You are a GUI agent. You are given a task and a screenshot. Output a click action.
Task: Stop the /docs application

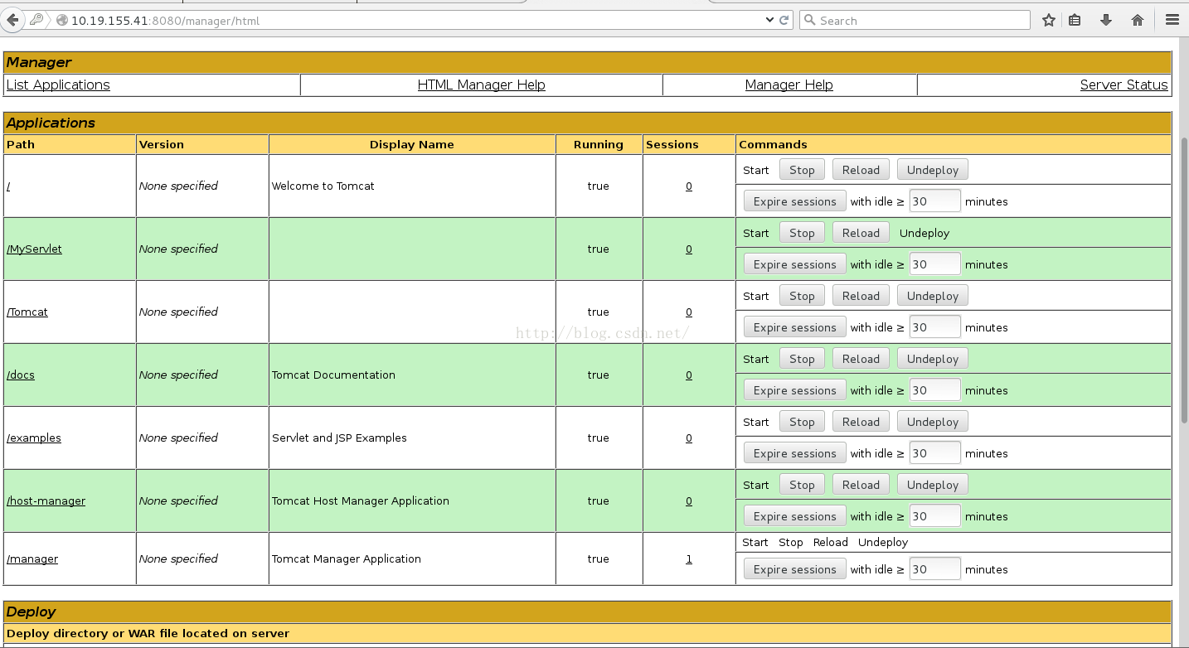pyautogui.click(x=802, y=359)
